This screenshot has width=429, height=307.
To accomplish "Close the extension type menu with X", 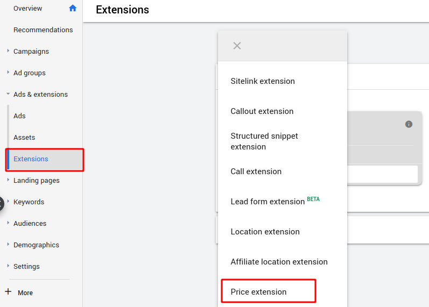I will click(237, 46).
